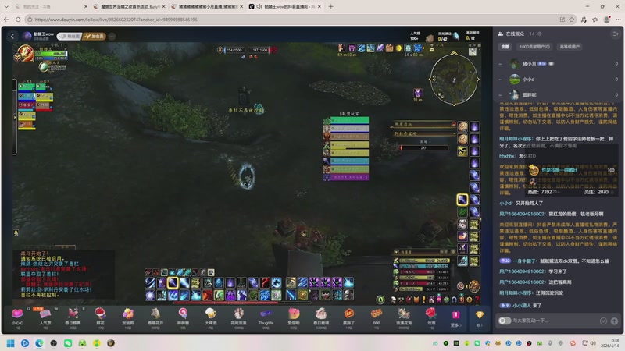The width and height of the screenshot is (625, 351).
Task: Send the 666 gift
Action: click(377, 317)
